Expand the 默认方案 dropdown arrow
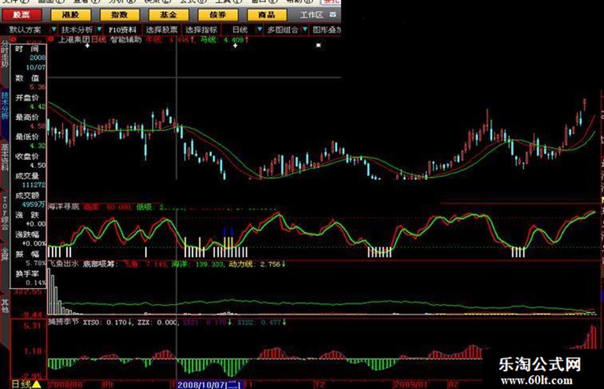Screen dimensions: 604x389 54,29
